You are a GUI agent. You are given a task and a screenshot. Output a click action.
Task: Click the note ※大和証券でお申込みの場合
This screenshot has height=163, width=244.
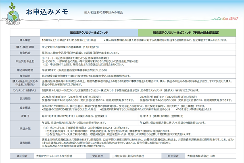coord(104,12)
